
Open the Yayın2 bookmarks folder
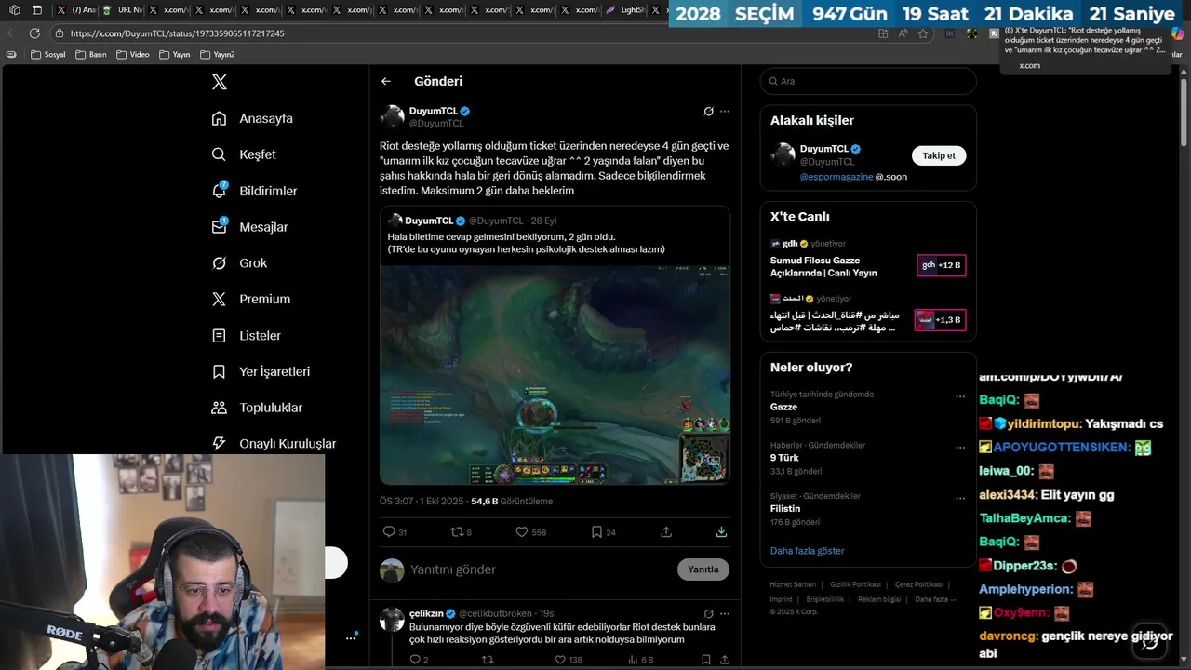[x=219, y=55]
